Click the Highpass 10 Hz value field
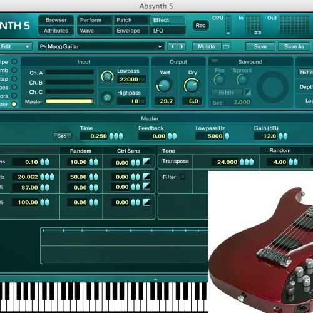 coord(131,101)
